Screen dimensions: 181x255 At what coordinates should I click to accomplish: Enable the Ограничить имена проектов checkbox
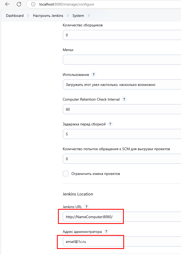[66, 174]
